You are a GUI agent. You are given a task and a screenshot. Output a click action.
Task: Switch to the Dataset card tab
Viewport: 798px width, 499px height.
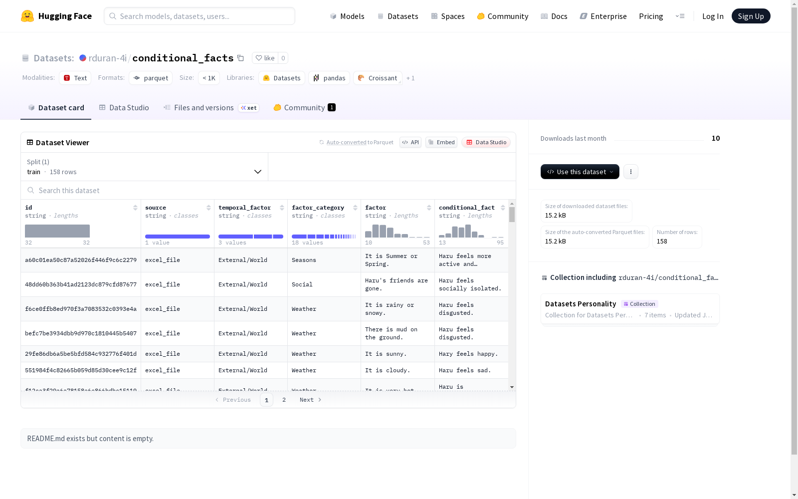tap(56, 108)
